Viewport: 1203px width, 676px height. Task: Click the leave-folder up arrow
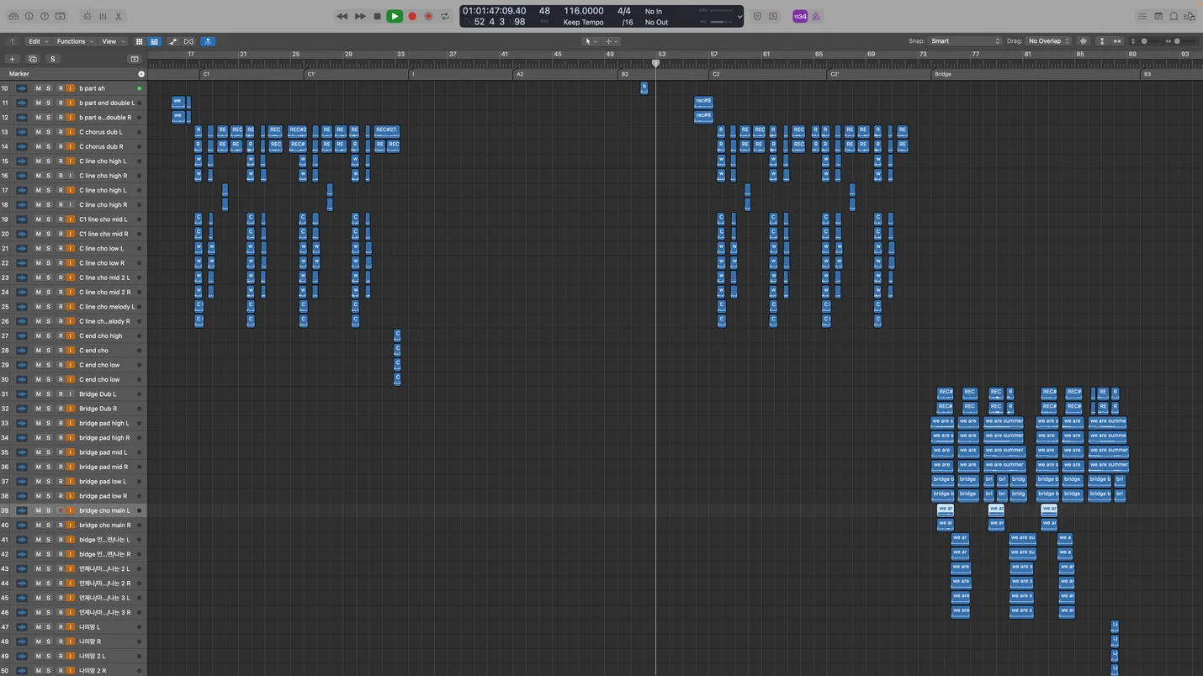pos(13,41)
